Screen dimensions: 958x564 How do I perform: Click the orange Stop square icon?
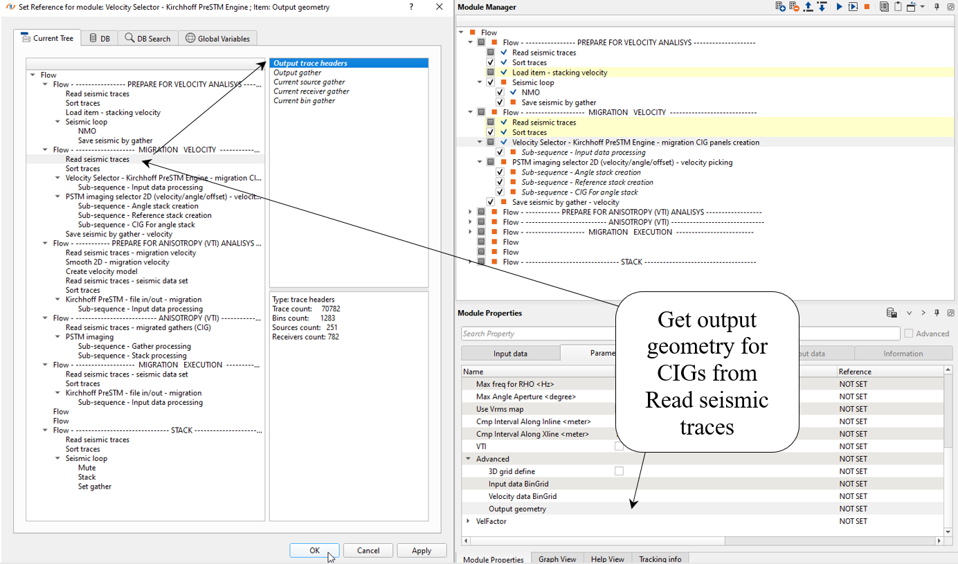(x=867, y=7)
